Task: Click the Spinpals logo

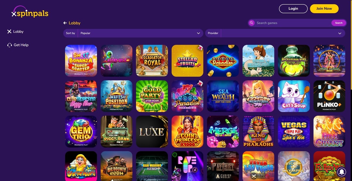Action: pyautogui.click(x=30, y=12)
